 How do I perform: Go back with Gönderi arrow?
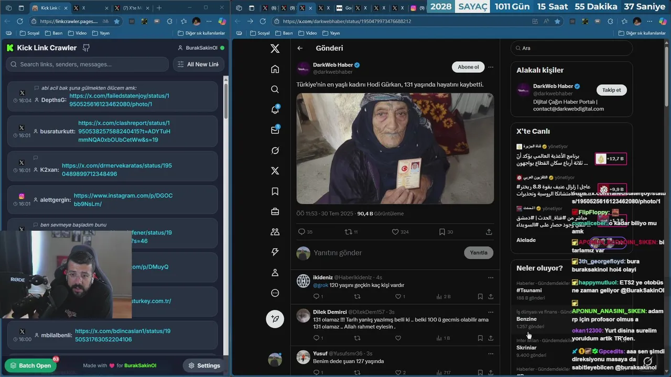pyautogui.click(x=300, y=48)
